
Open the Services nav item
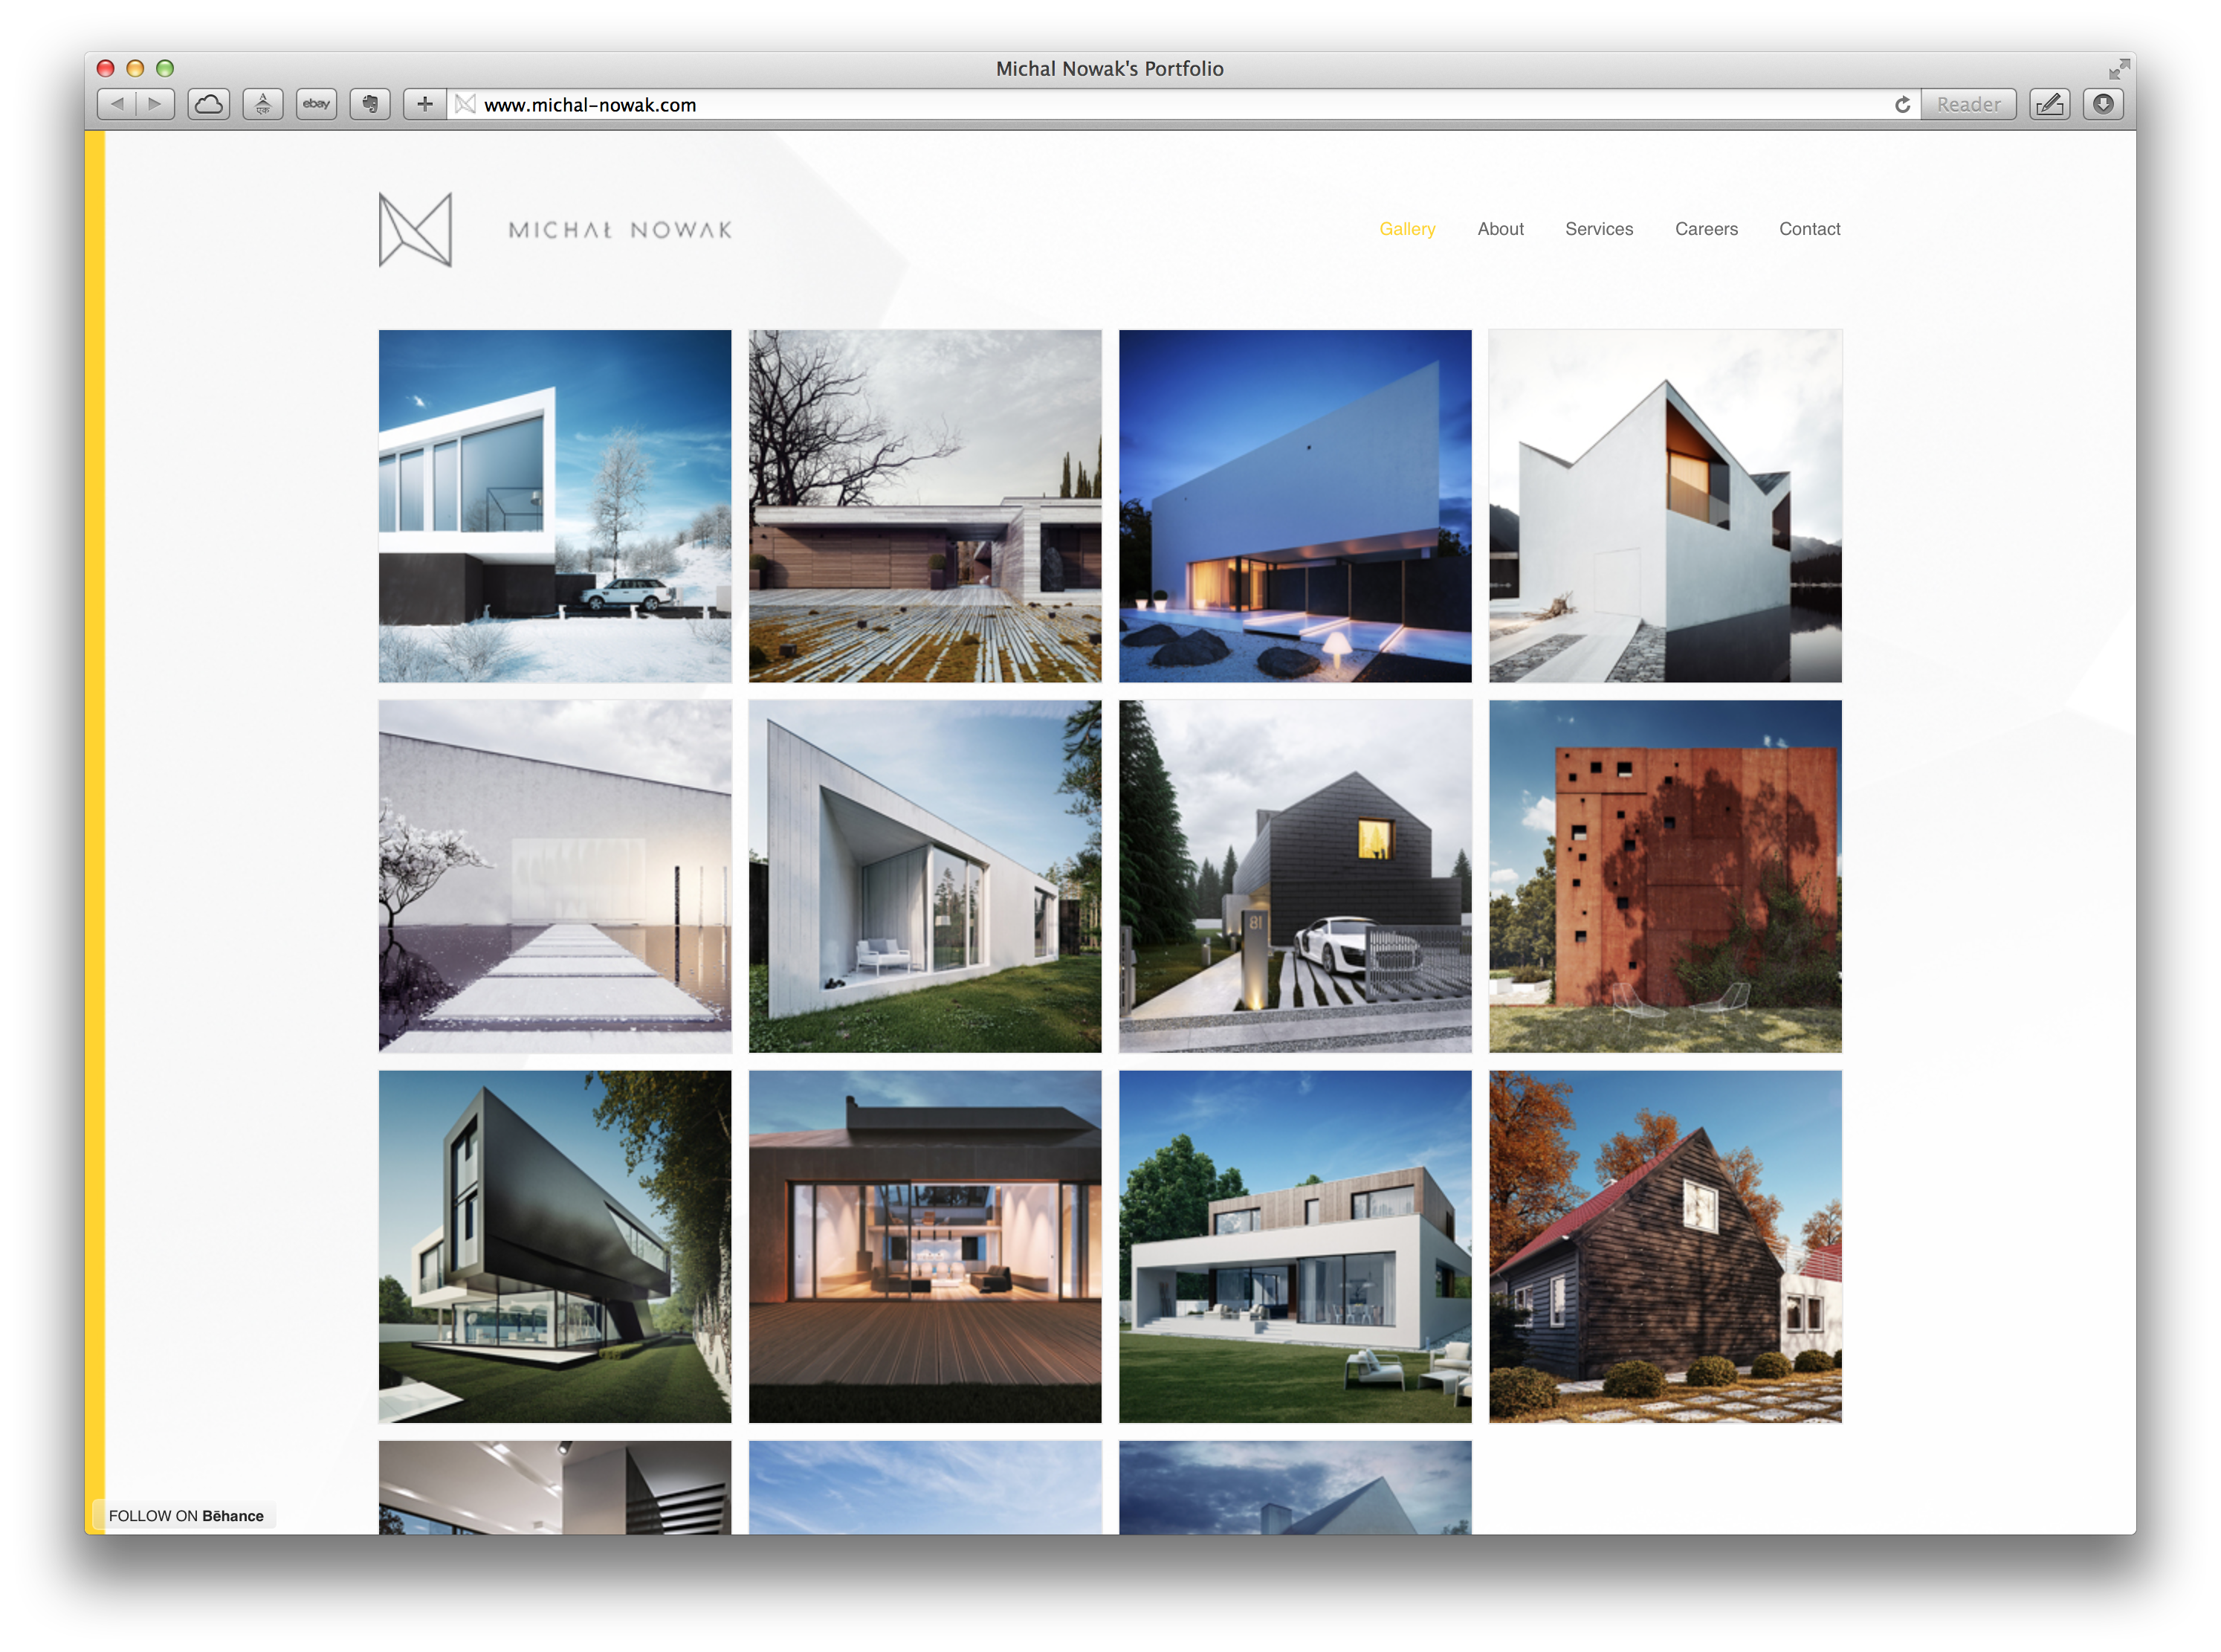[x=1598, y=229]
